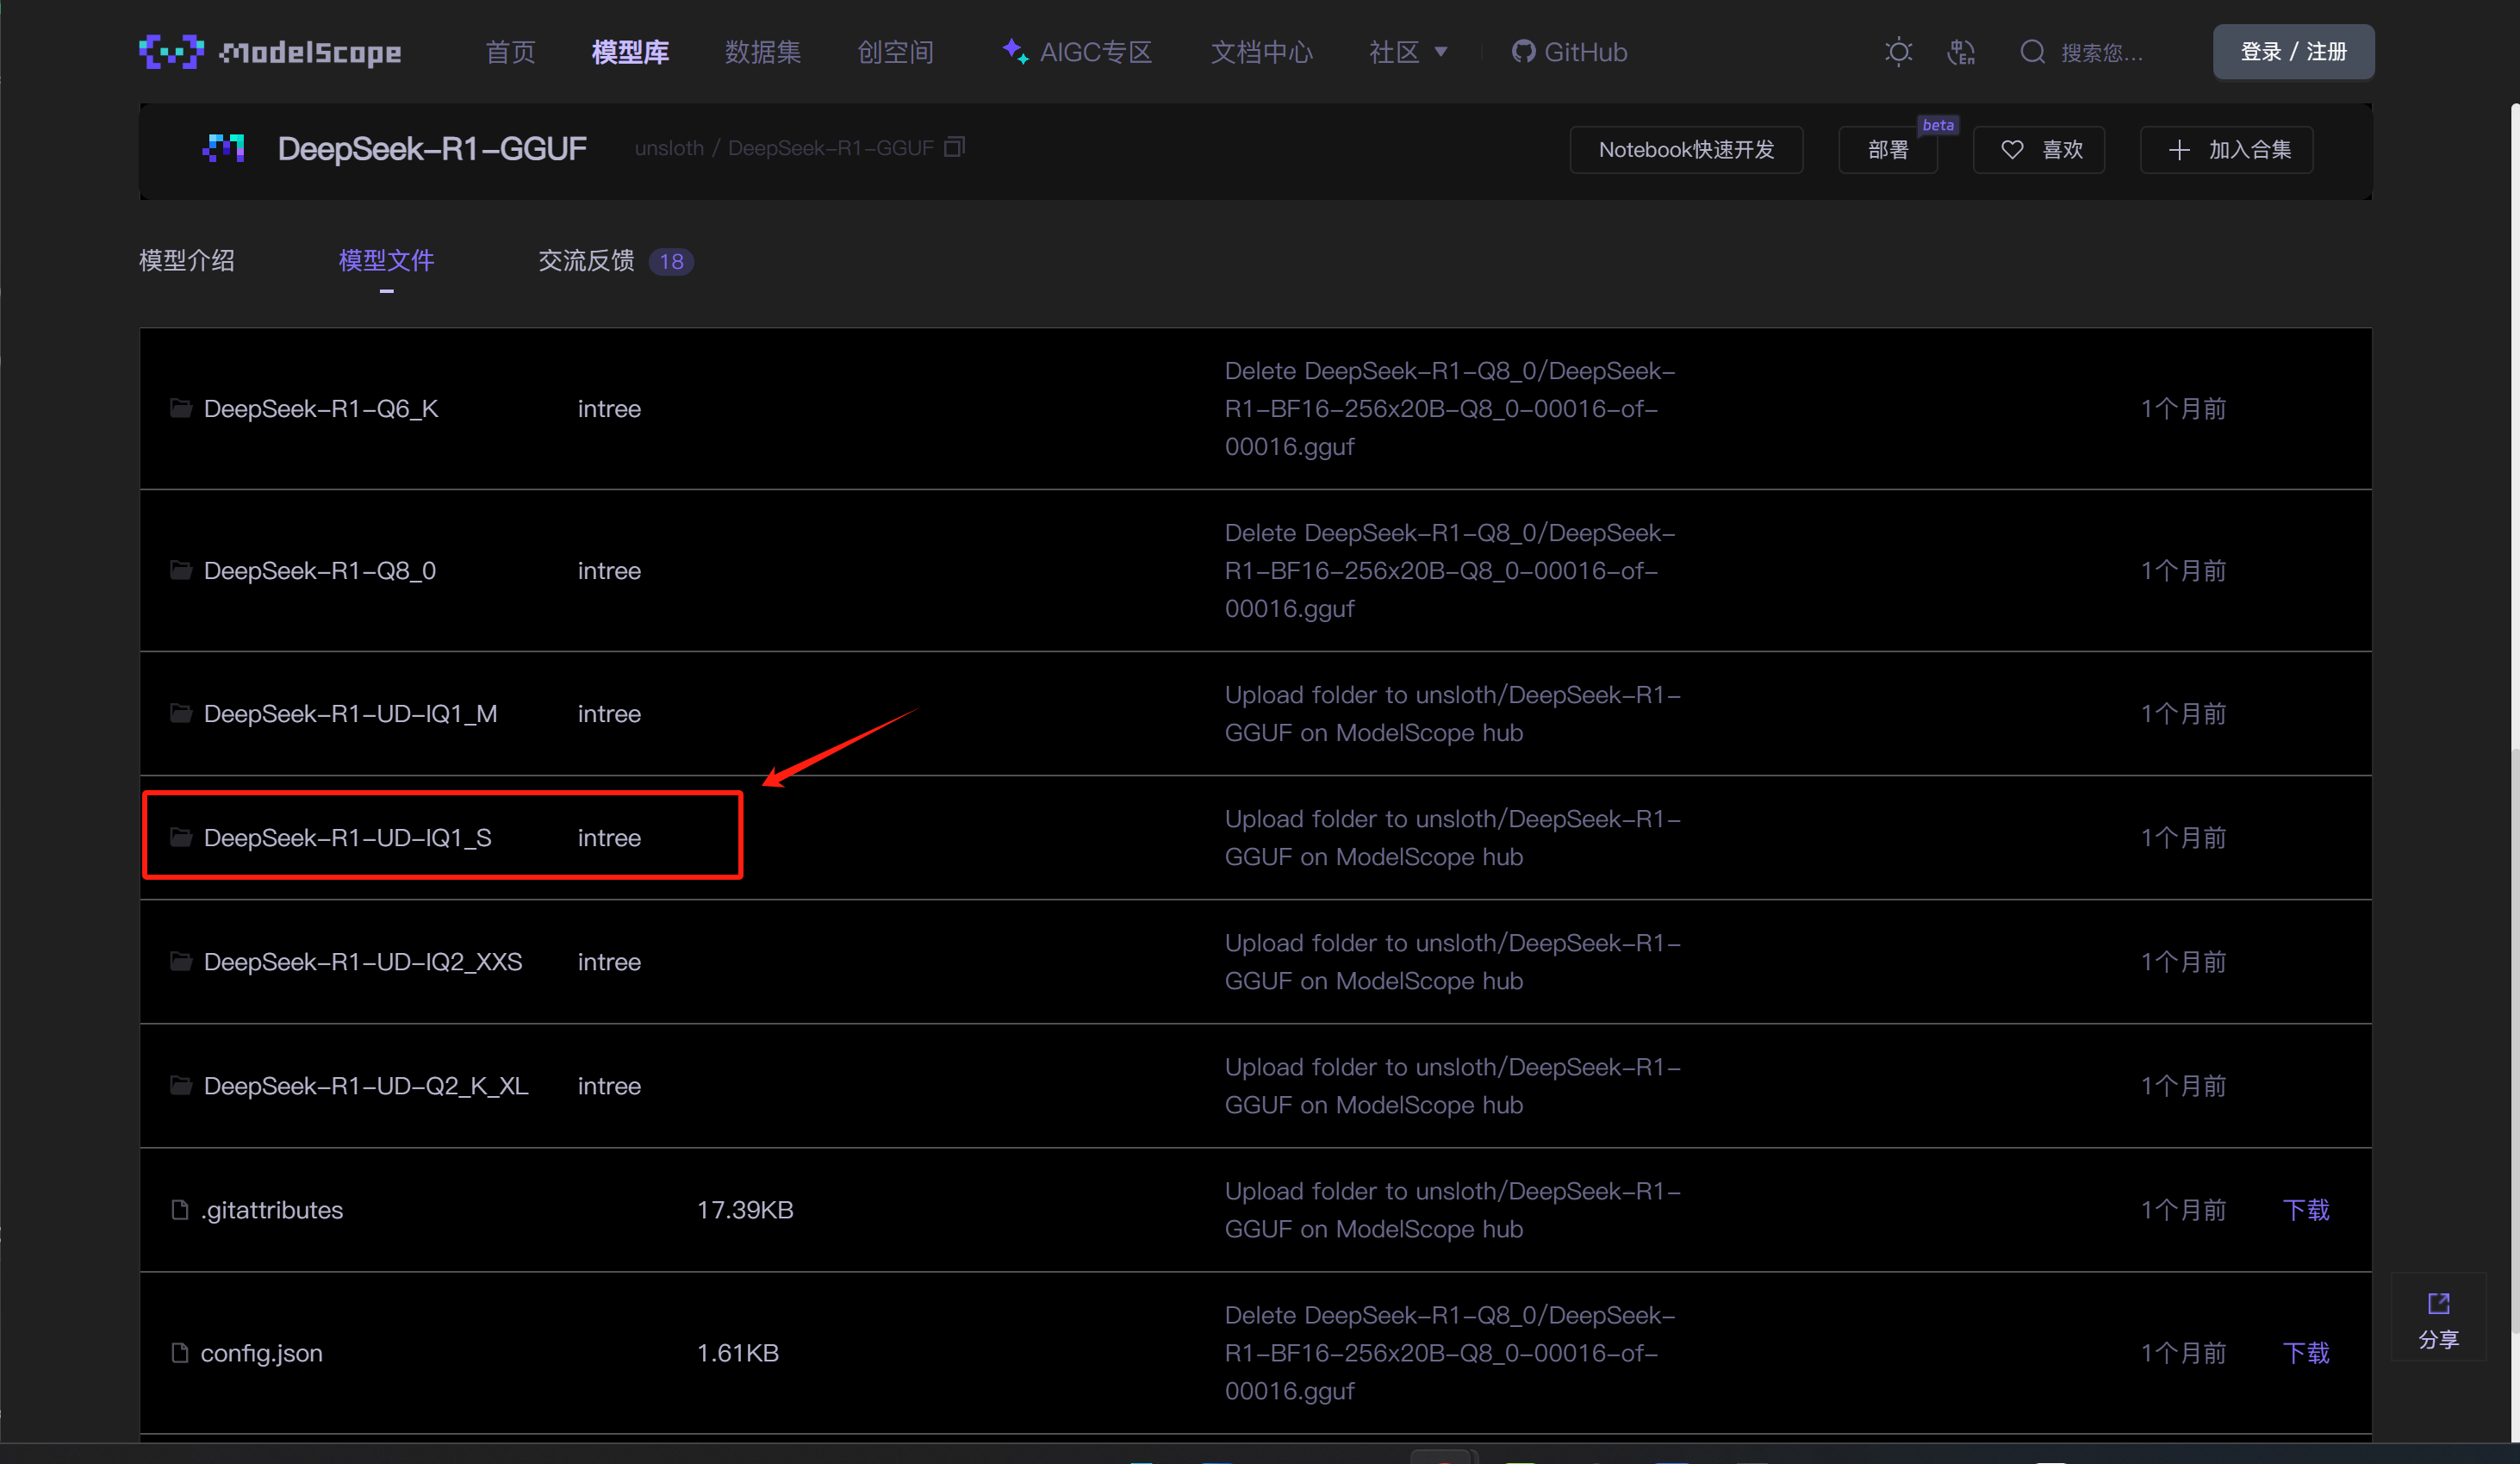This screenshot has height=1464, width=2520.
Task: Open the DeepSeek-R1-UD-Q2_K_XL folder
Action: tap(365, 1085)
